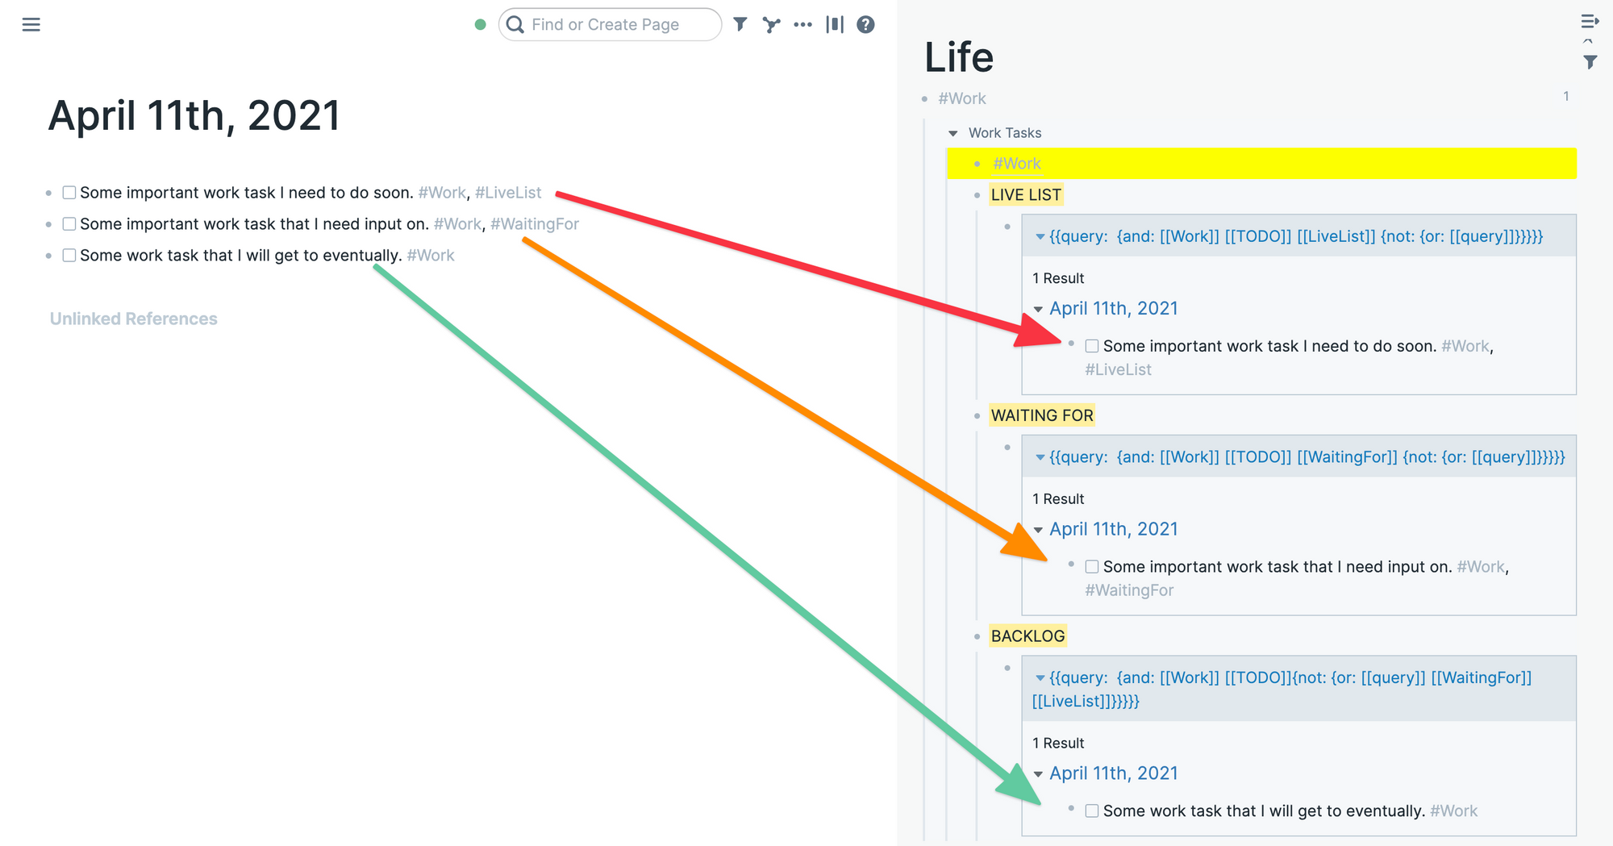Check the LiveList result task checkbox
The width and height of the screenshot is (1613, 846).
tap(1091, 345)
